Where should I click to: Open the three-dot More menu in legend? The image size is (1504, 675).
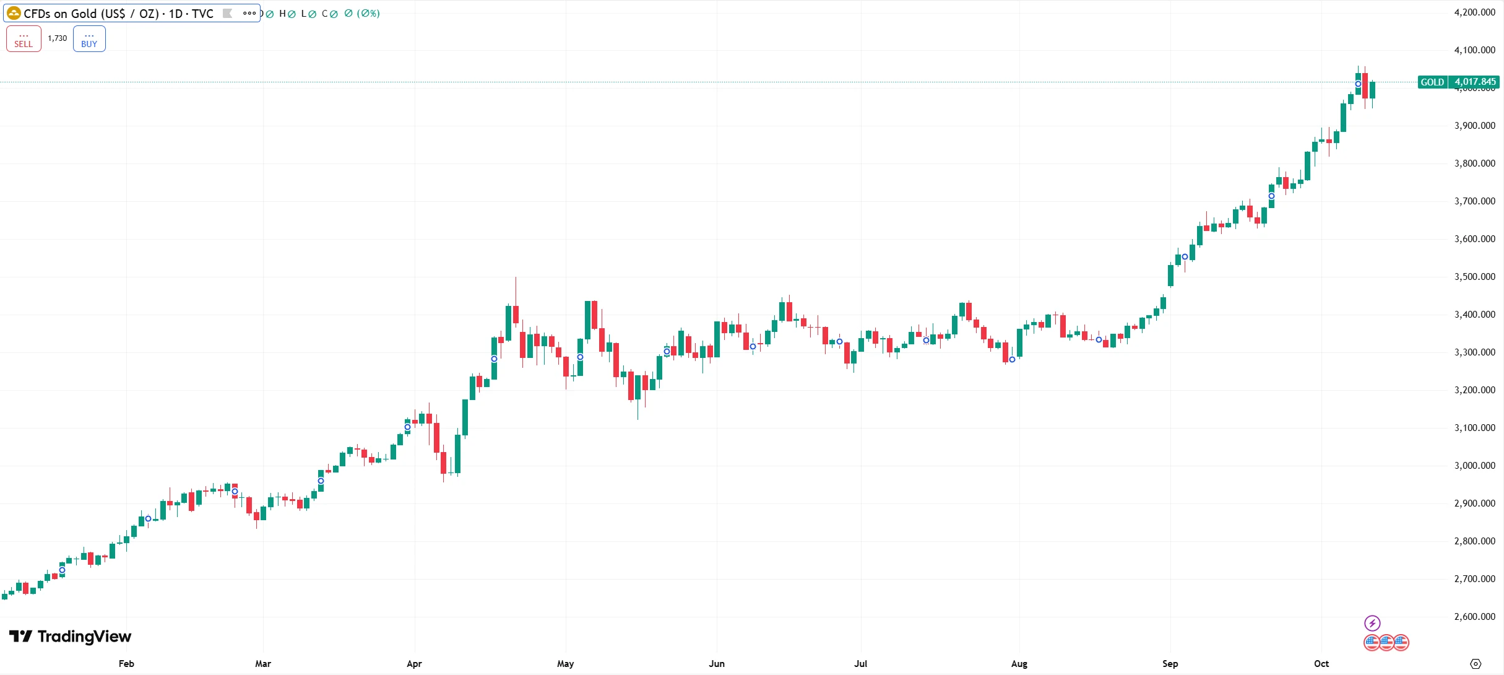249,13
